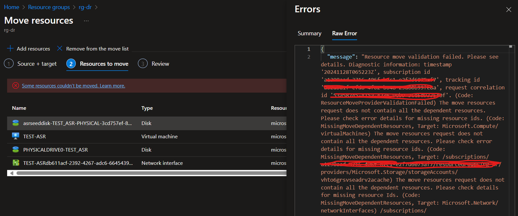Select the TEST-ASRdb611acf network interface name

pos(78,163)
